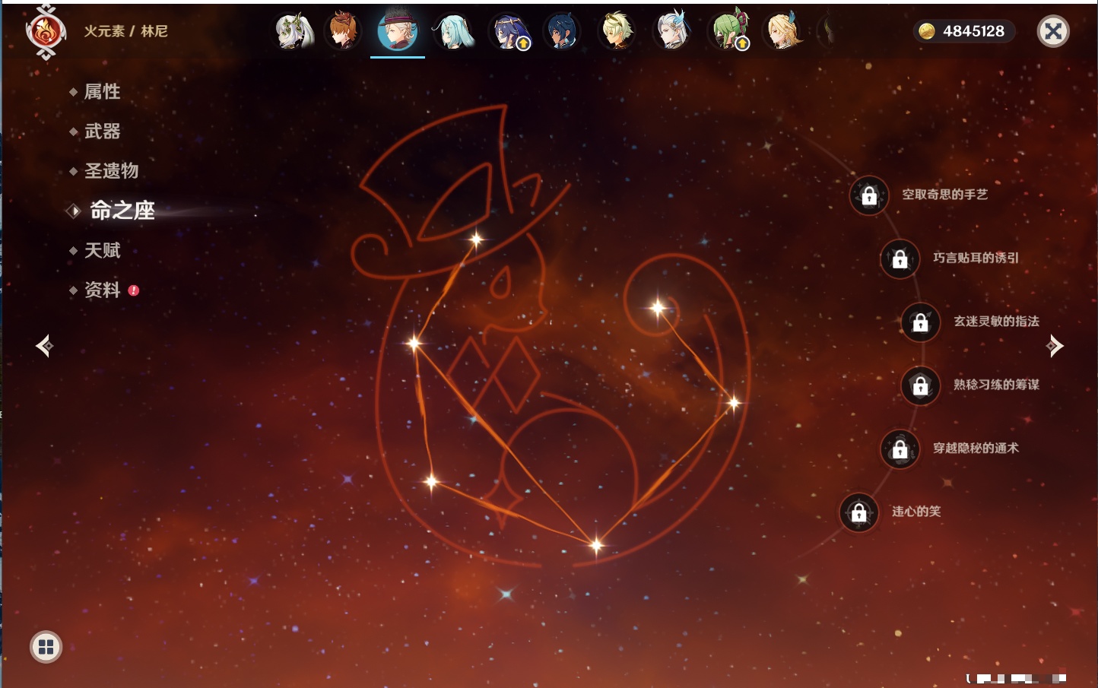Go to next character with right arrow
The image size is (1098, 688).
point(1055,346)
